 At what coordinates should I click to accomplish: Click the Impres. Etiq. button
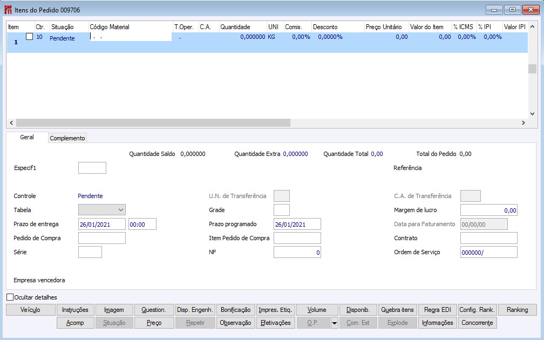275,310
